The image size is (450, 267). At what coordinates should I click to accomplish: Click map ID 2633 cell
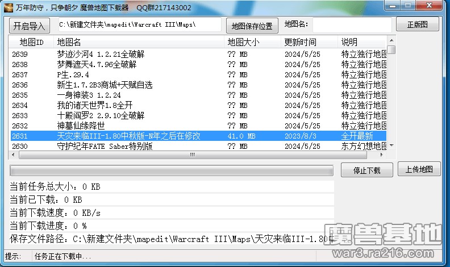tap(20, 115)
